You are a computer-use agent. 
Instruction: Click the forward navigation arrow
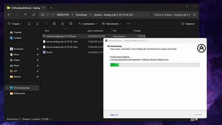[x=17, y=15]
